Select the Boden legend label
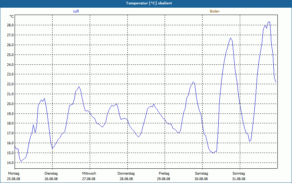 215,11
